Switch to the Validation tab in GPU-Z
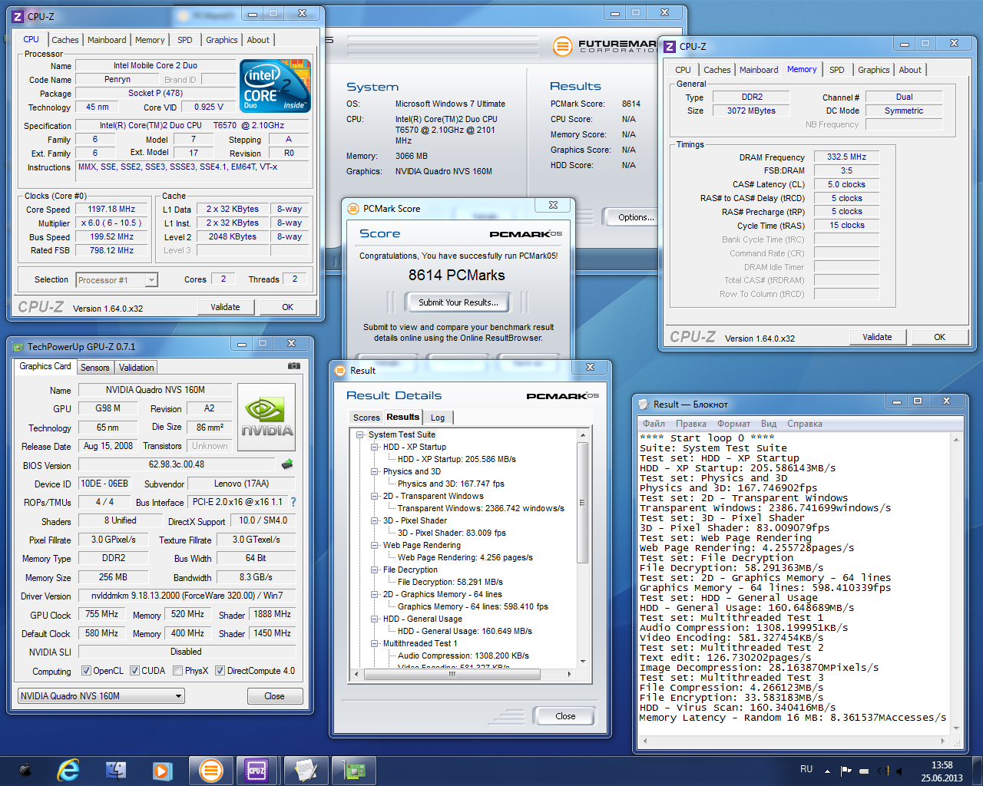The height and width of the screenshot is (786, 983). [137, 368]
